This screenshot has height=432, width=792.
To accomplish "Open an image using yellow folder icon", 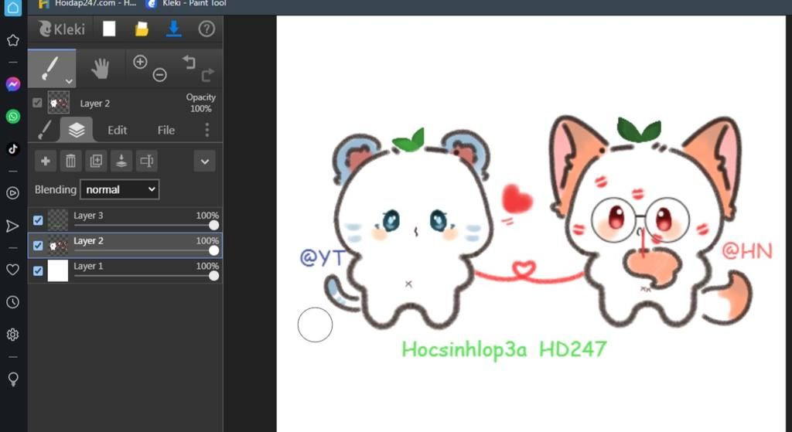I will (x=142, y=29).
